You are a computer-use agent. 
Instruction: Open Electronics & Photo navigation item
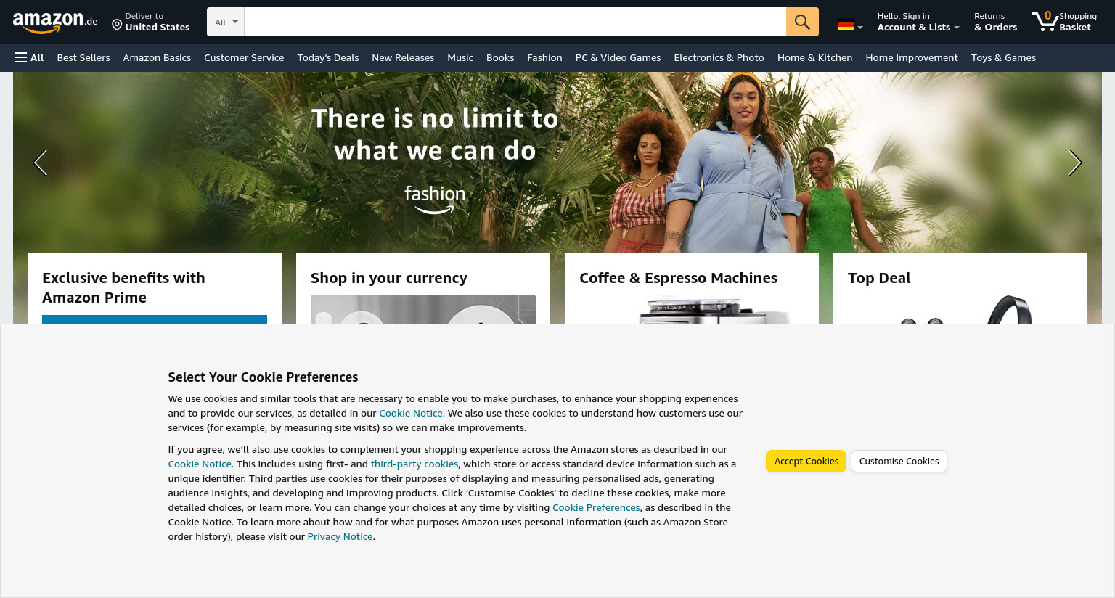[x=719, y=57]
